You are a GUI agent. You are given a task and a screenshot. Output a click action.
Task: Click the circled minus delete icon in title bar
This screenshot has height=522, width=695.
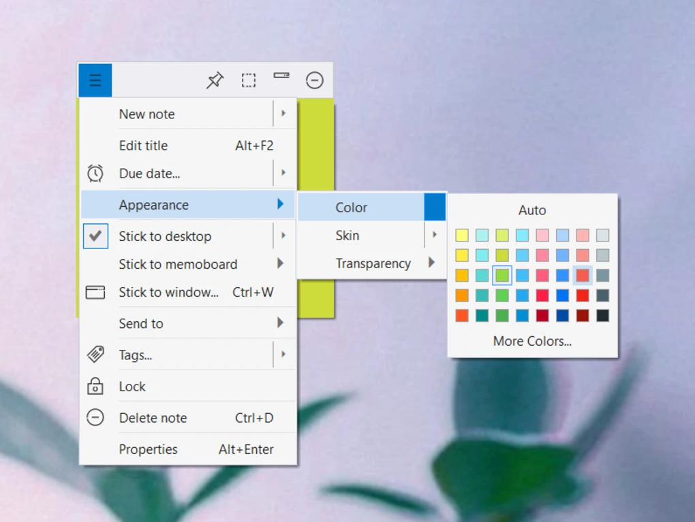pos(315,80)
